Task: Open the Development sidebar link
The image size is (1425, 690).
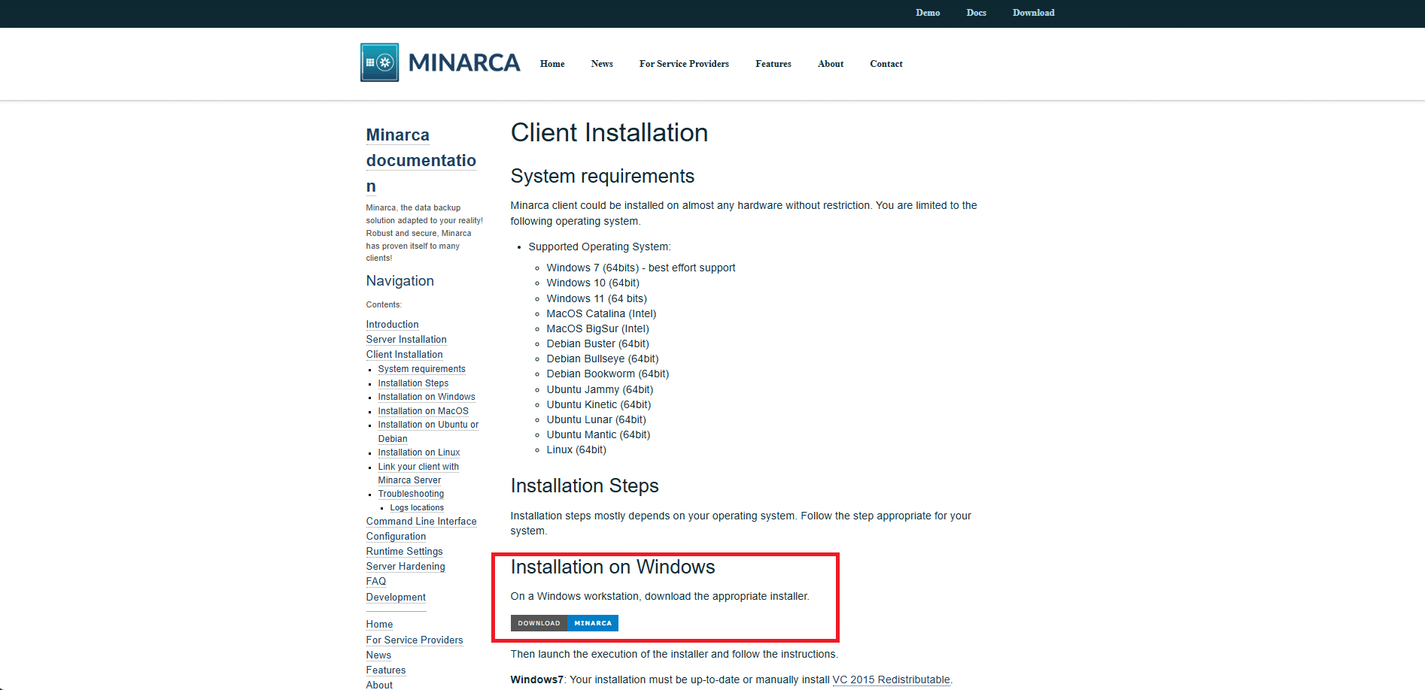Action: coord(396,598)
